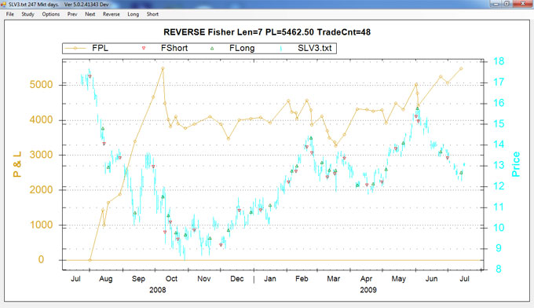The height and width of the screenshot is (308, 534).
Task: Click the FPL peak point in early October
Action: [163, 68]
